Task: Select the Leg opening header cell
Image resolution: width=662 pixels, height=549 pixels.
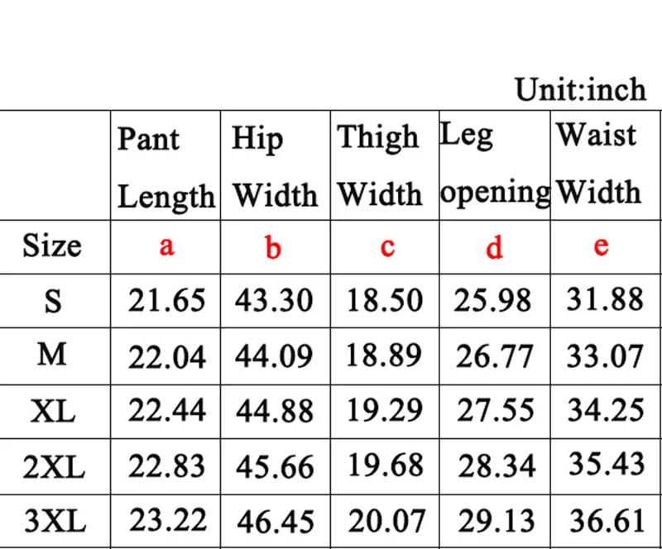Action: point(495,167)
